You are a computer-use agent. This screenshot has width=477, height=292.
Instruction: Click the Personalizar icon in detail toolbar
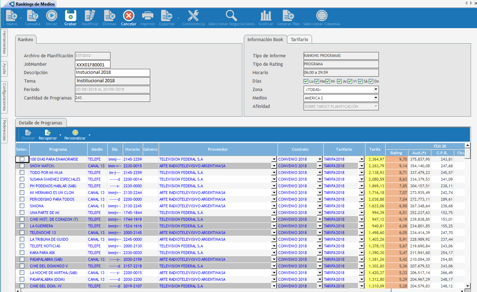(x=75, y=133)
